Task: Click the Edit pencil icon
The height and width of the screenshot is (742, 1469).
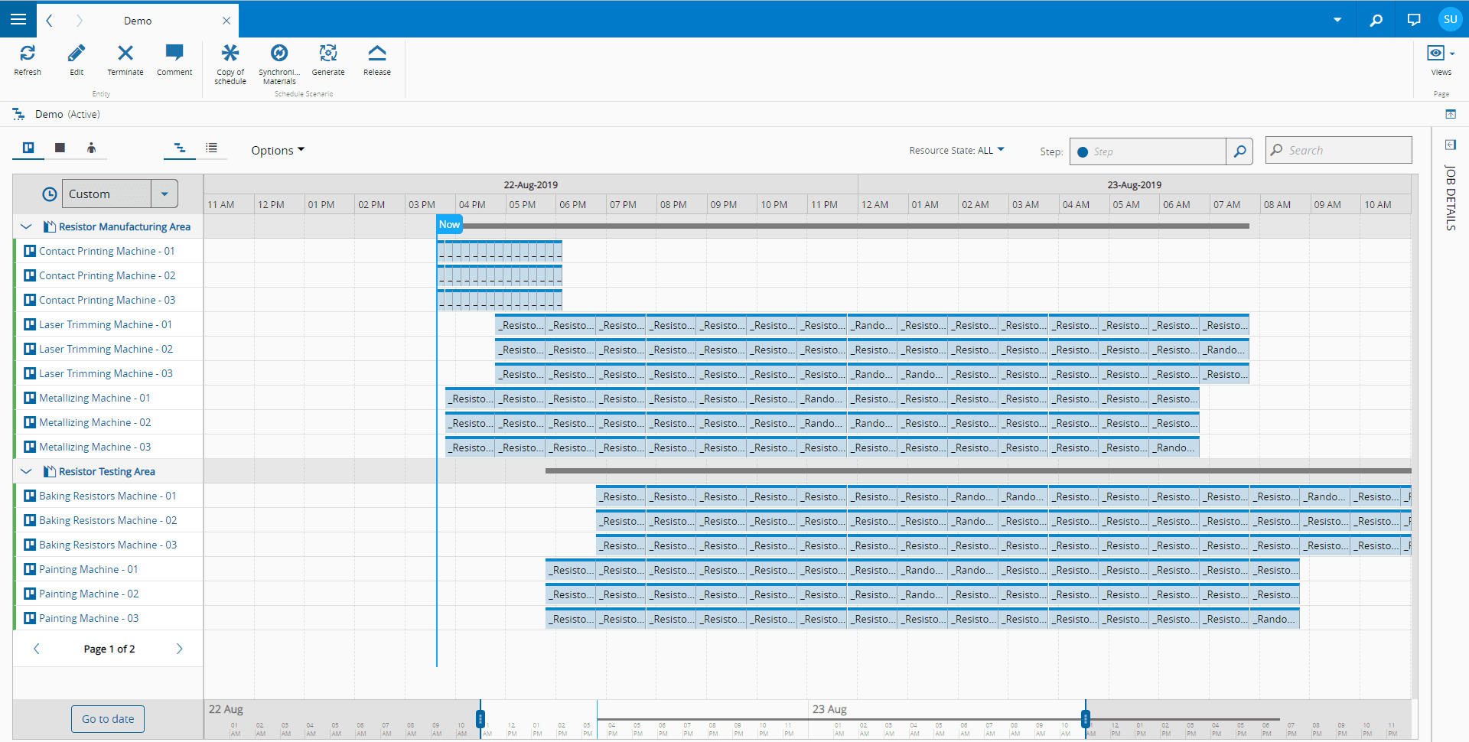Action: click(x=77, y=54)
